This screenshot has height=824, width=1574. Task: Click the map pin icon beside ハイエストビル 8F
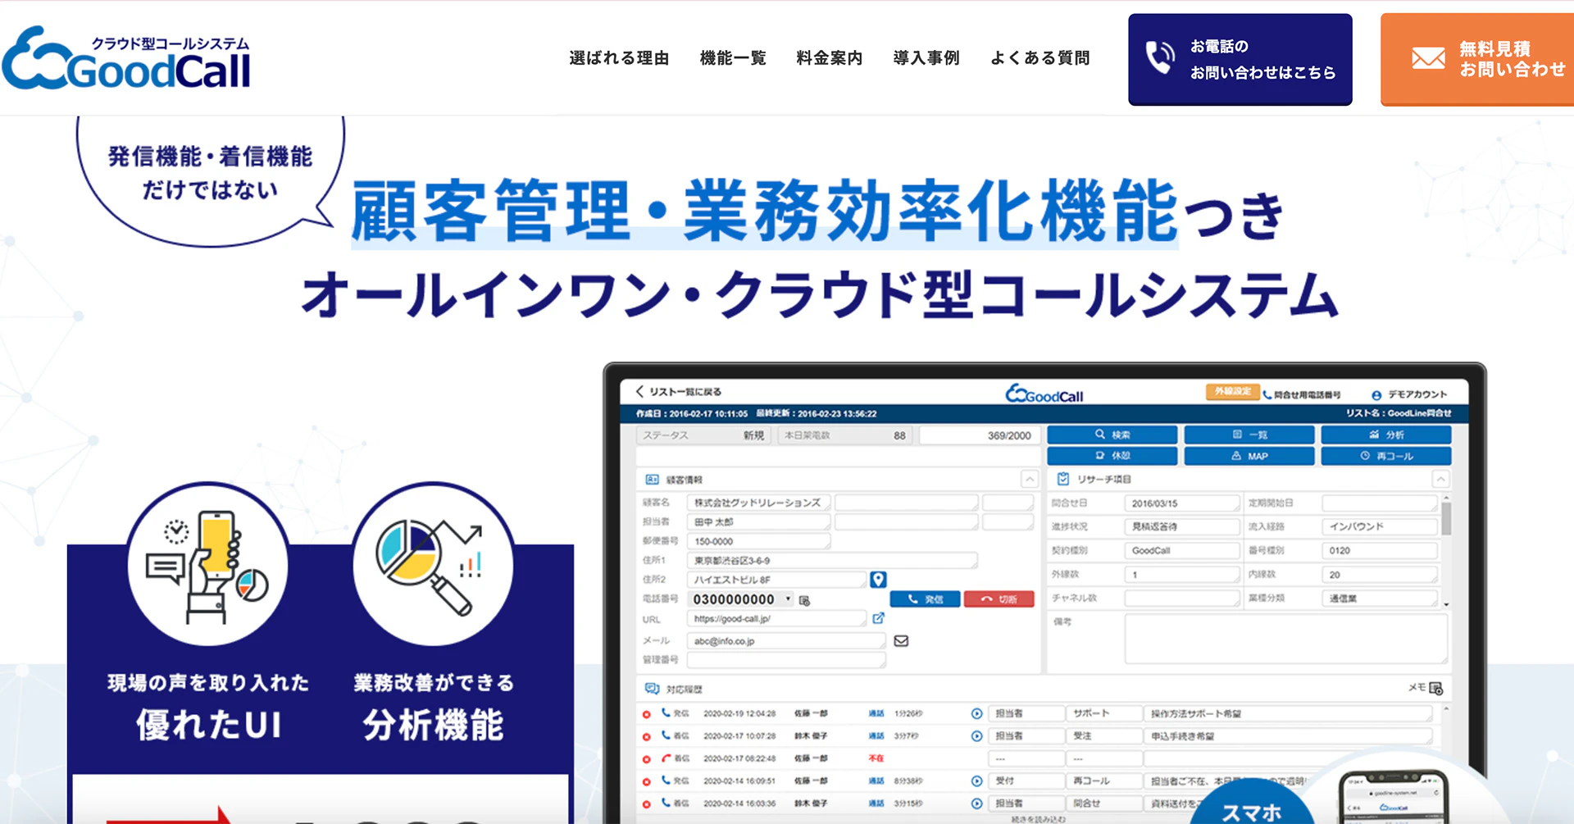[x=878, y=580]
